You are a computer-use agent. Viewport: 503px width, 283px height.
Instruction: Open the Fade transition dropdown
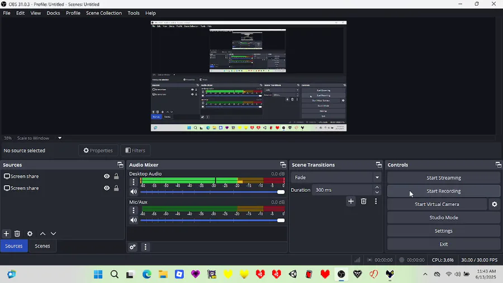click(336, 177)
